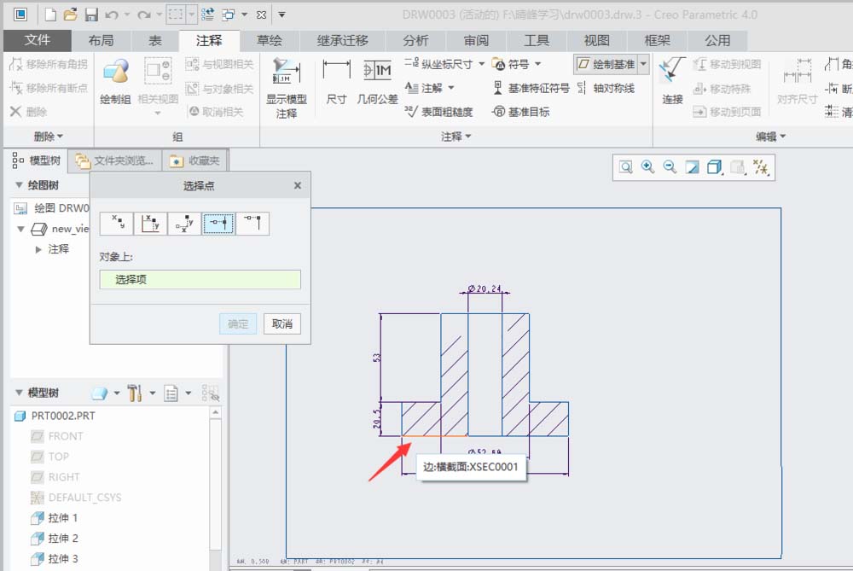Click the 绘制基准 button
Viewport: 853px width, 571px height.
[x=606, y=64]
